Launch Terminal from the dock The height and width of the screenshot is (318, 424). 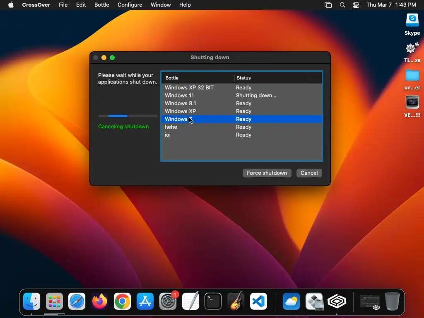pyautogui.click(x=213, y=301)
